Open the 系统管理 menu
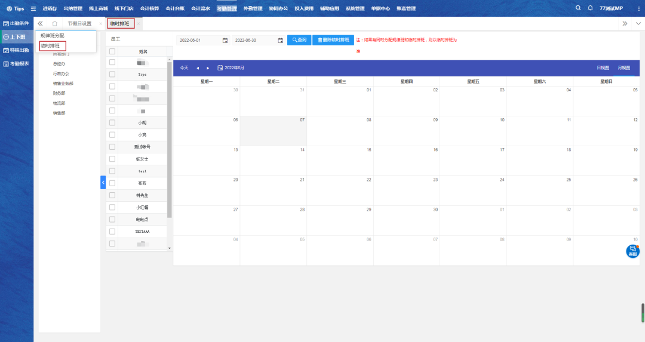 pos(355,8)
